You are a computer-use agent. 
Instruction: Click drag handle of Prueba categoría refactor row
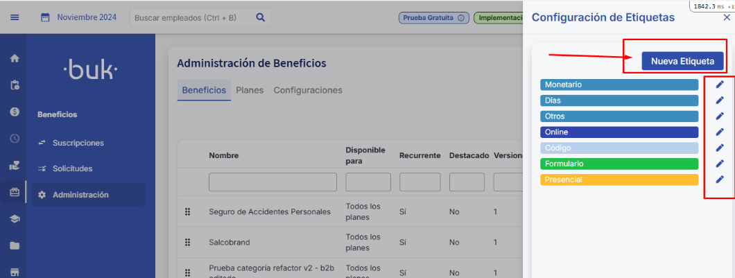[x=187, y=273]
